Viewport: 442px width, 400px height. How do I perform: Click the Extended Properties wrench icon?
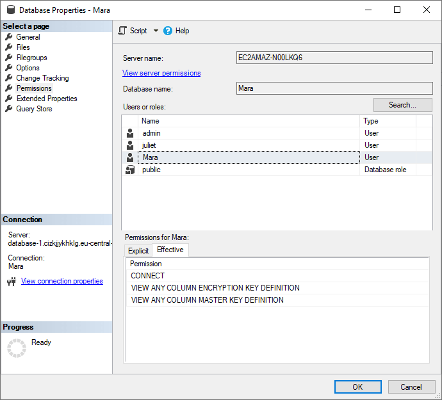[9, 98]
